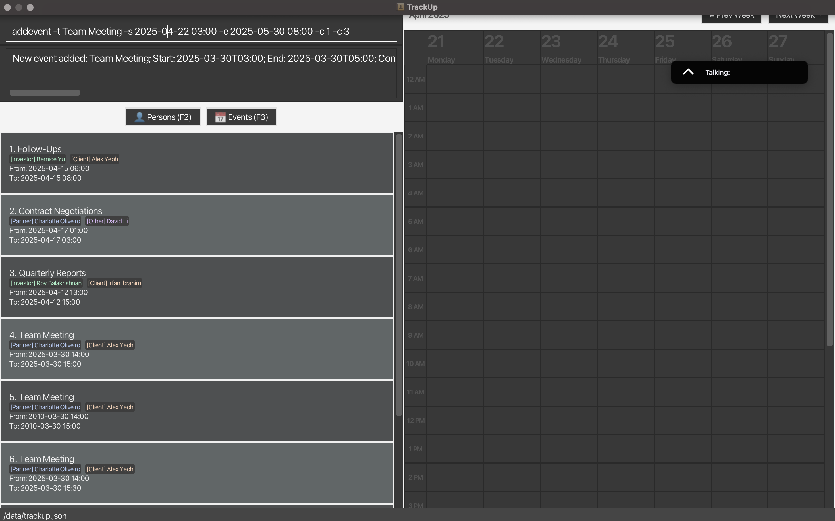The image size is (835, 521).
Task: Click the [Investor] Bernice Yu tag
Action: (38, 159)
